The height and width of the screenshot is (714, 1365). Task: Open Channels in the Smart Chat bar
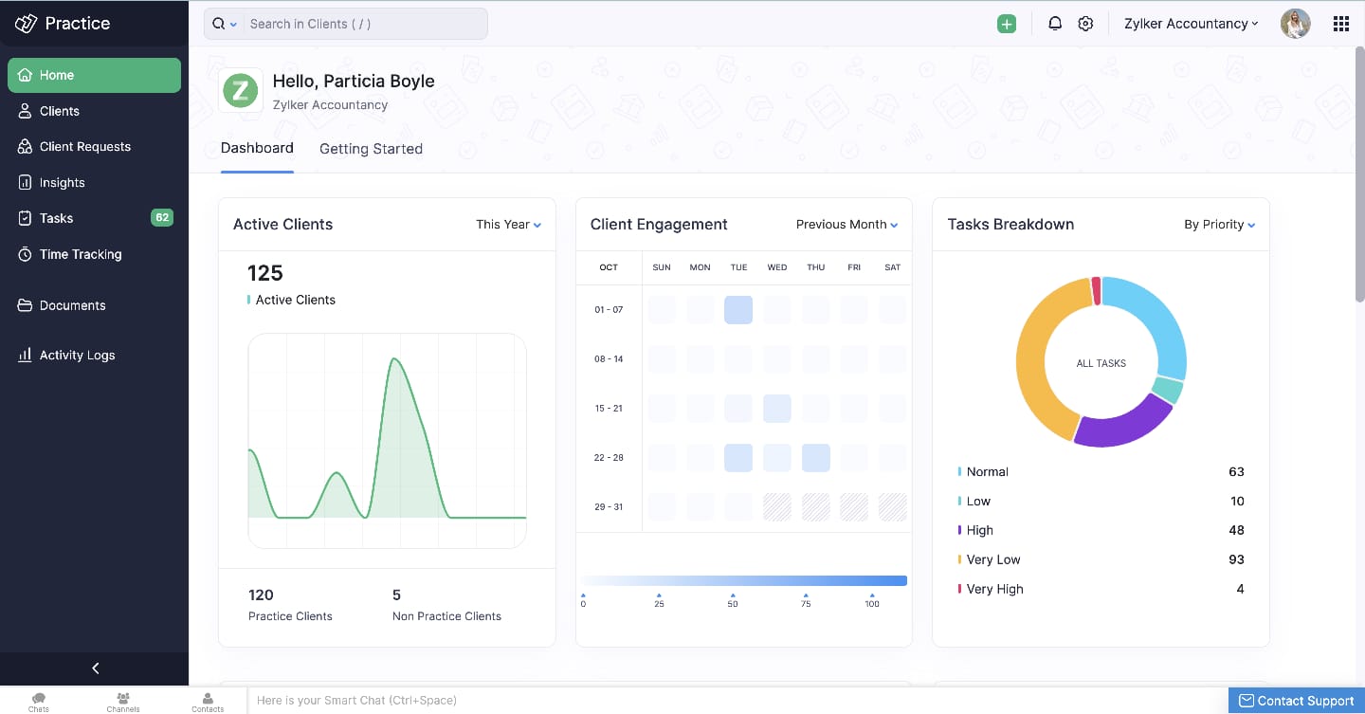click(122, 700)
